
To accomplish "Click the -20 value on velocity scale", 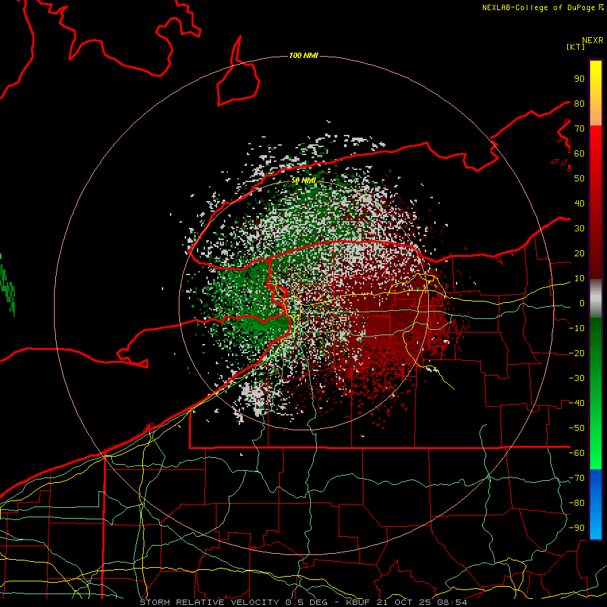I will pyautogui.click(x=577, y=353).
